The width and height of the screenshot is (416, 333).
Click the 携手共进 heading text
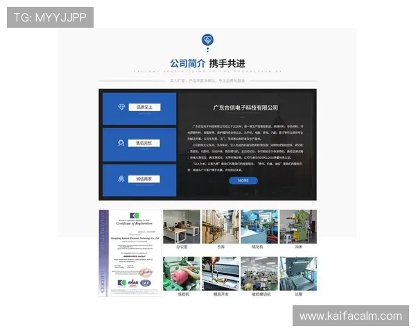pos(227,63)
